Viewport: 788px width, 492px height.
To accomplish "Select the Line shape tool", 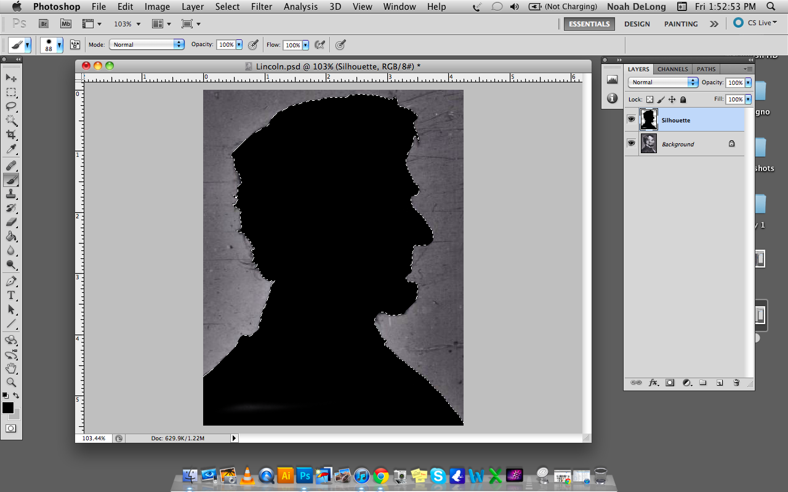I will coord(11,323).
